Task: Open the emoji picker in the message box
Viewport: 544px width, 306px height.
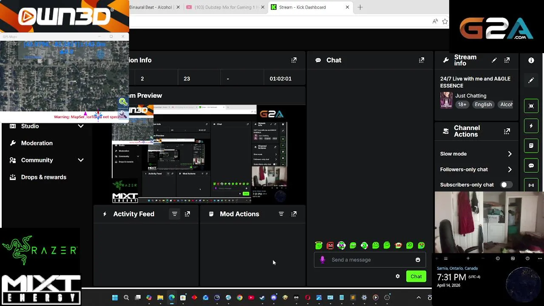Action: (418, 260)
